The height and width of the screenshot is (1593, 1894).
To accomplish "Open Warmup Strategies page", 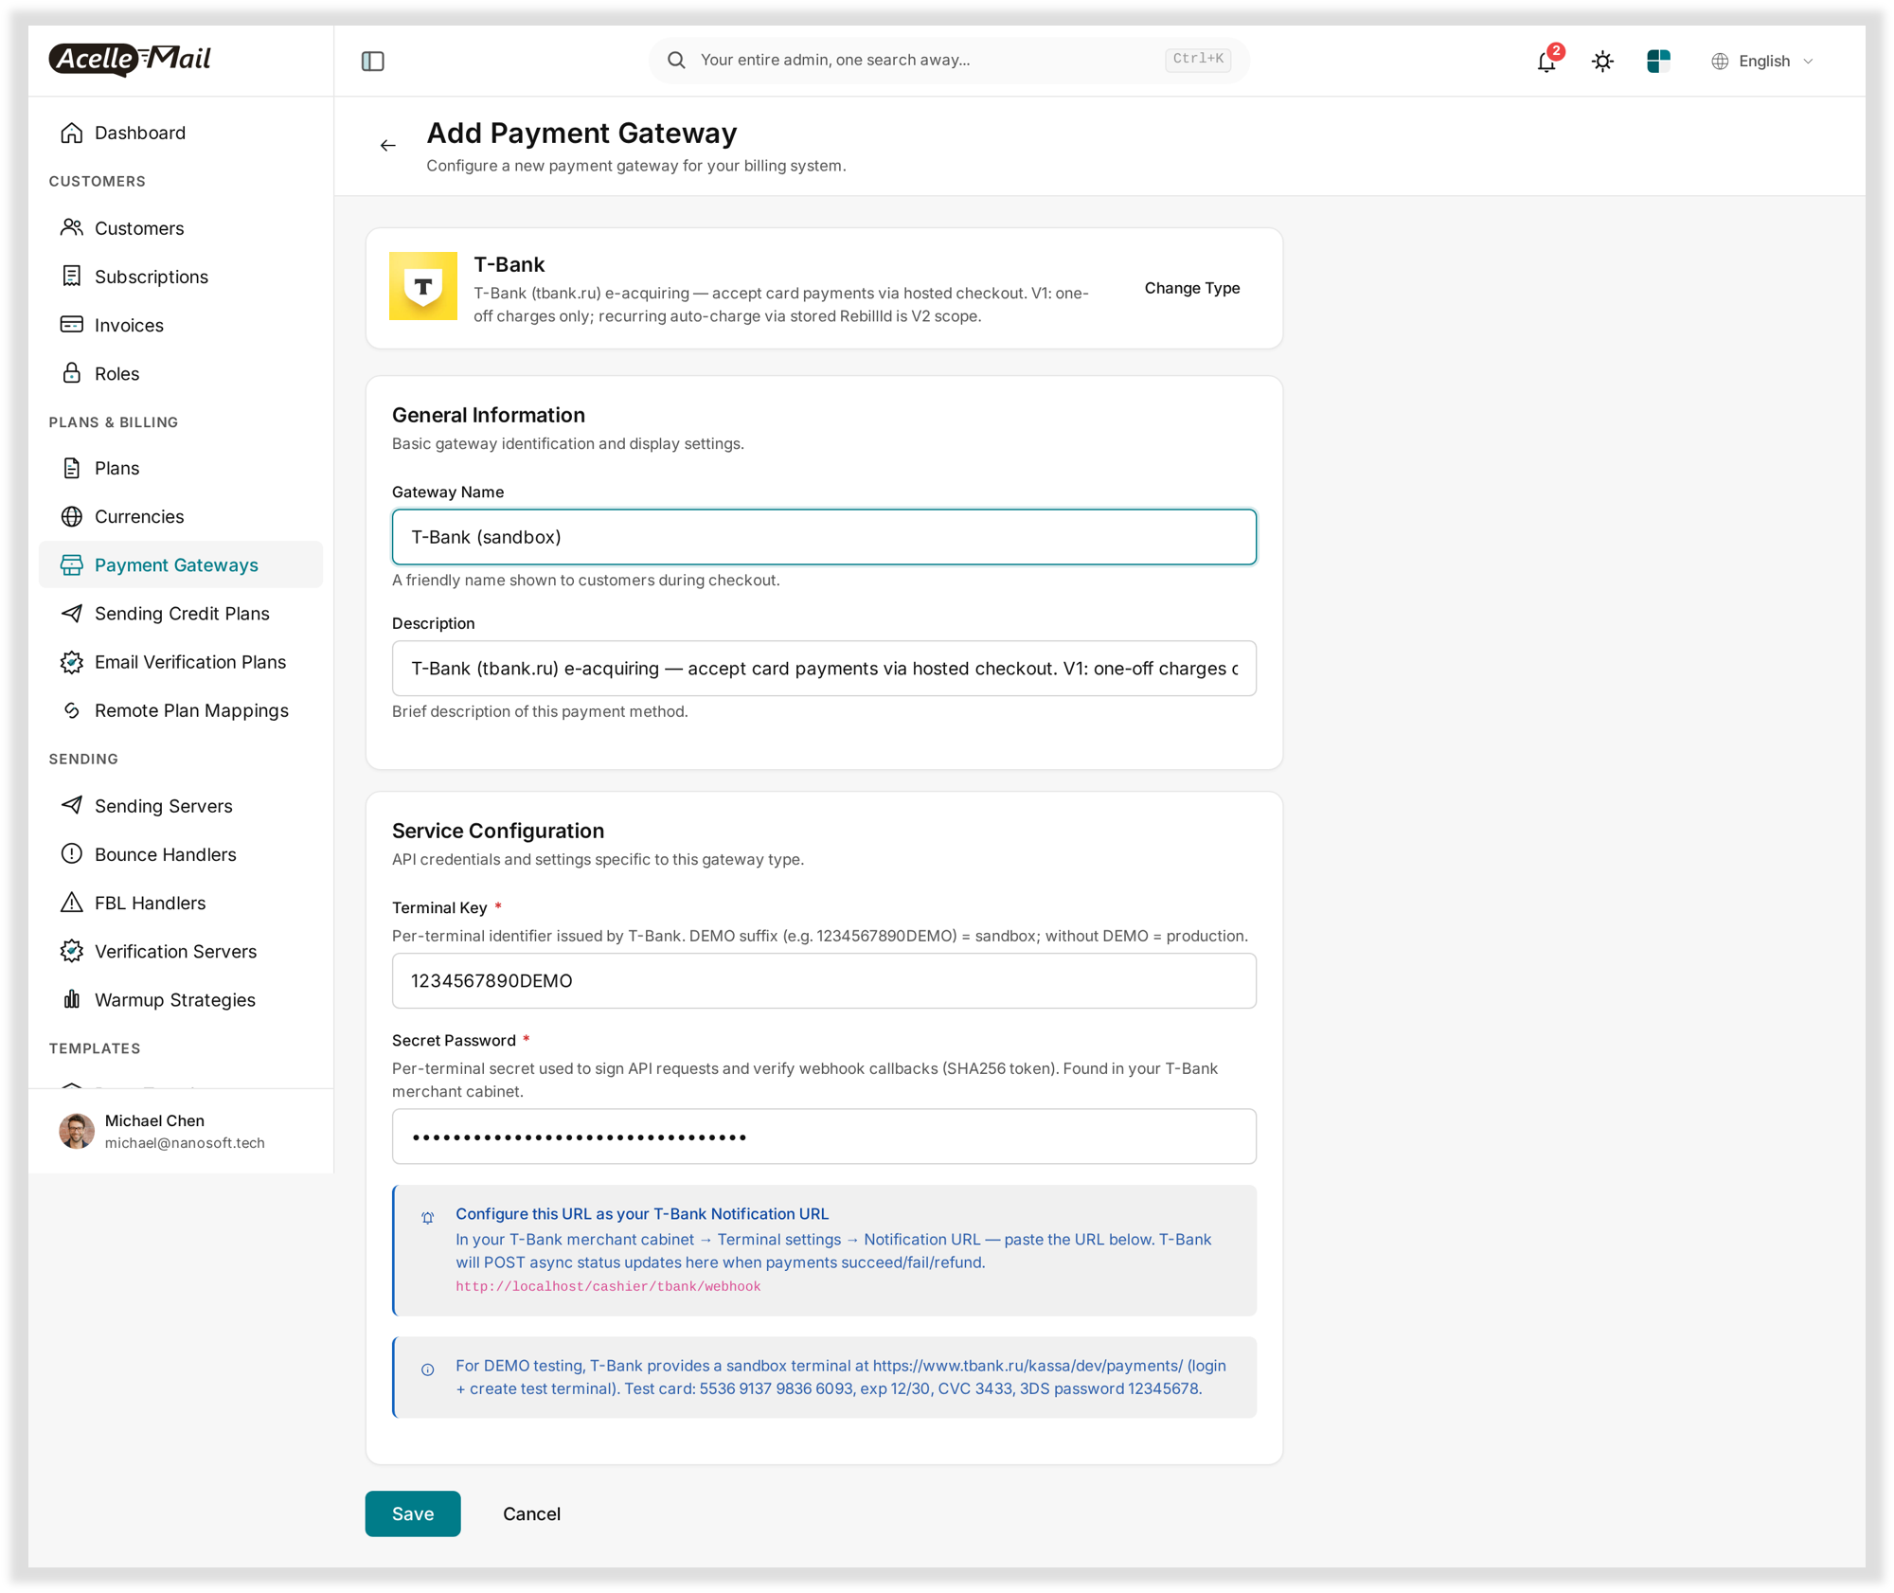I will coord(181,999).
